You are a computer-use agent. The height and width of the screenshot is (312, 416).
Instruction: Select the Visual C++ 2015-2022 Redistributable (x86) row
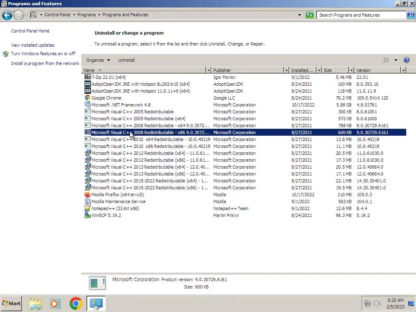245,187
